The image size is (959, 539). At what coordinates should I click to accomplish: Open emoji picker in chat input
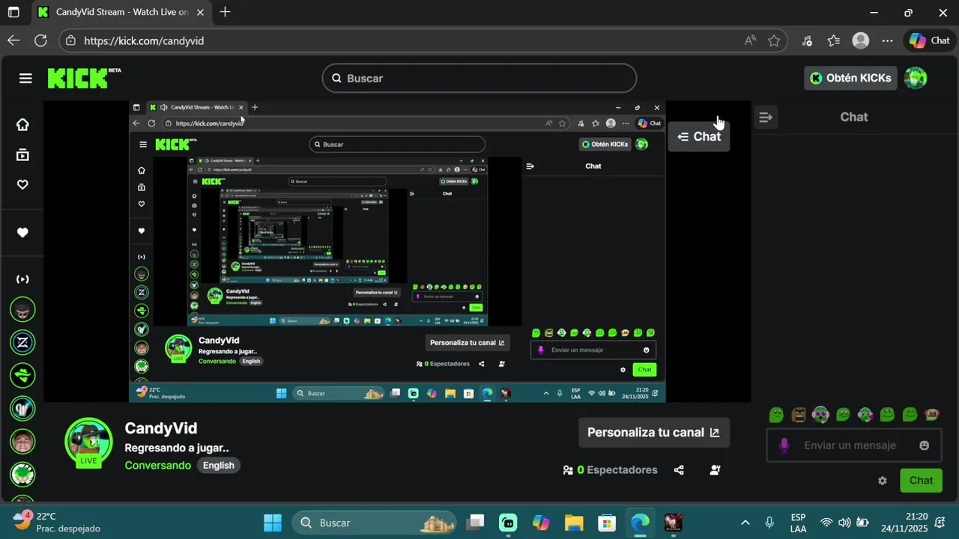pyautogui.click(x=925, y=445)
